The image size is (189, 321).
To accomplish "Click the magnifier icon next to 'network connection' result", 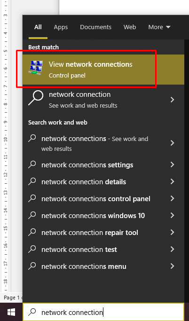I will point(36,98).
